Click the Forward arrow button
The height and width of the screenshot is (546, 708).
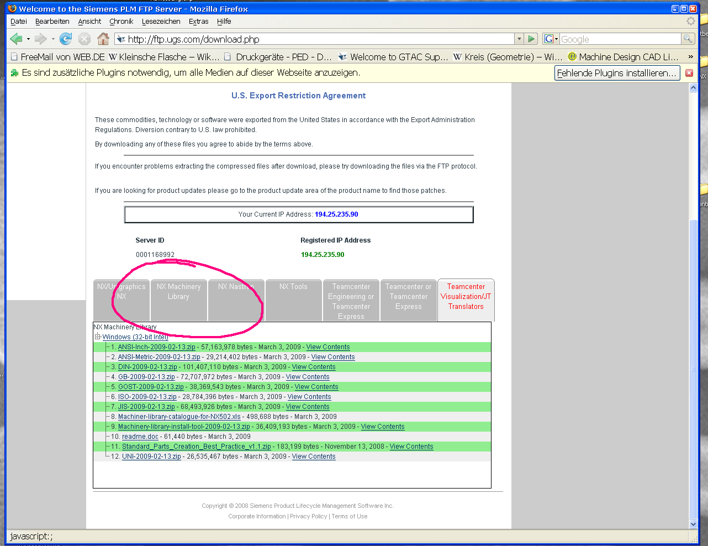[40, 39]
